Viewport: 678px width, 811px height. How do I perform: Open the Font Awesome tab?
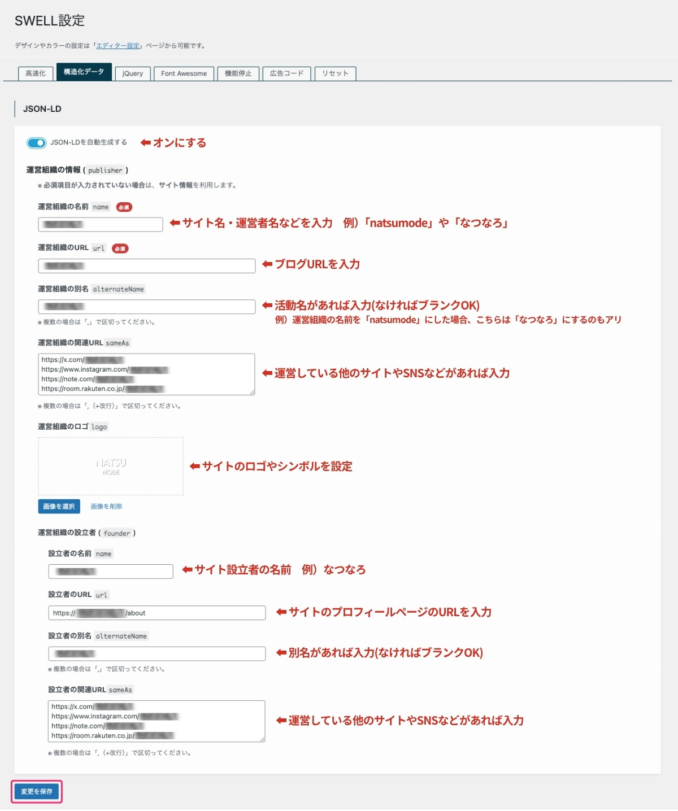tap(183, 73)
